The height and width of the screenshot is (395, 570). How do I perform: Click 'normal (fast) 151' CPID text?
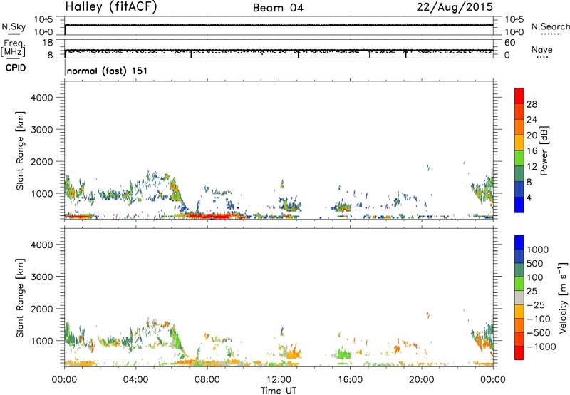[108, 71]
